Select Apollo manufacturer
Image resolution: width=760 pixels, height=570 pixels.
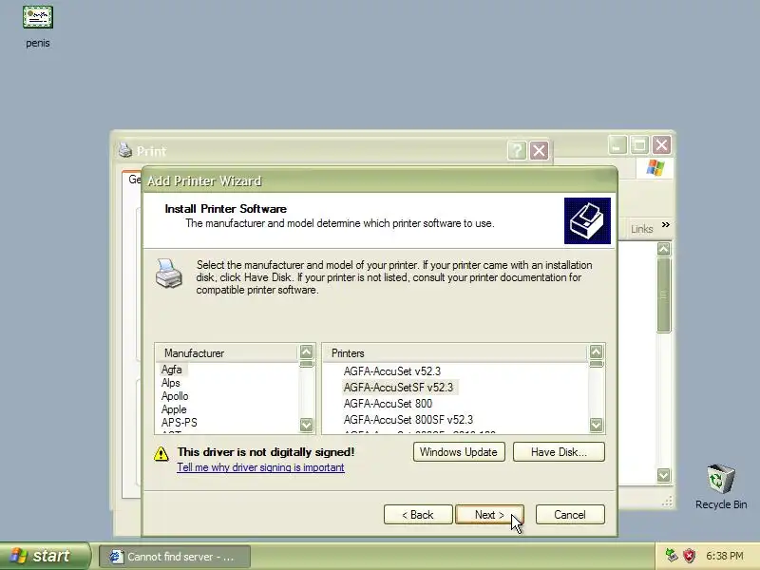pyautogui.click(x=175, y=396)
